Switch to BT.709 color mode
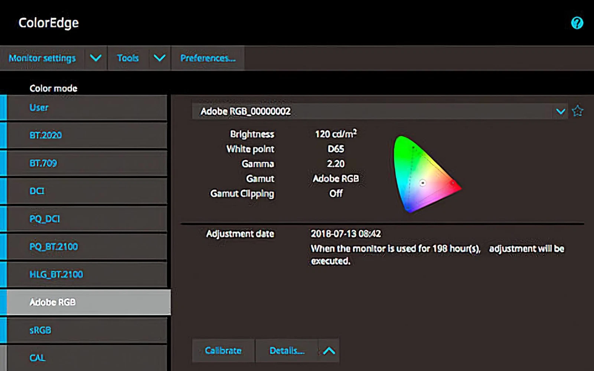The height and width of the screenshot is (371, 594). 87,163
